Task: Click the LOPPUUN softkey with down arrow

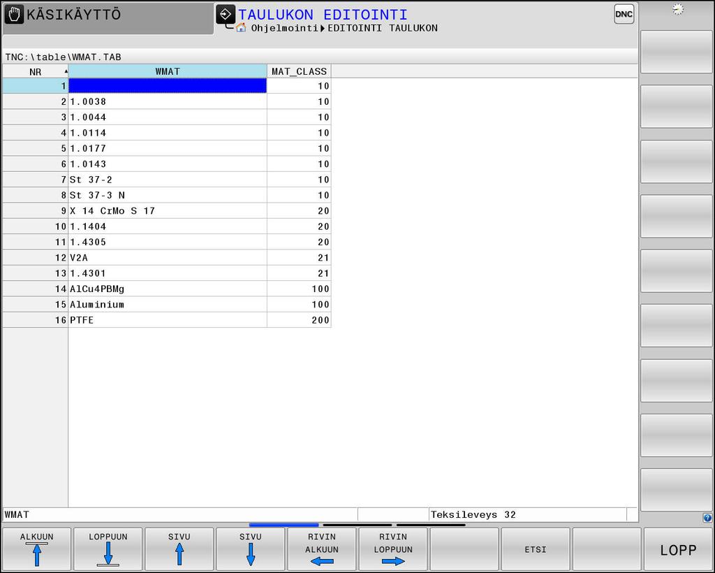Action: (x=108, y=549)
